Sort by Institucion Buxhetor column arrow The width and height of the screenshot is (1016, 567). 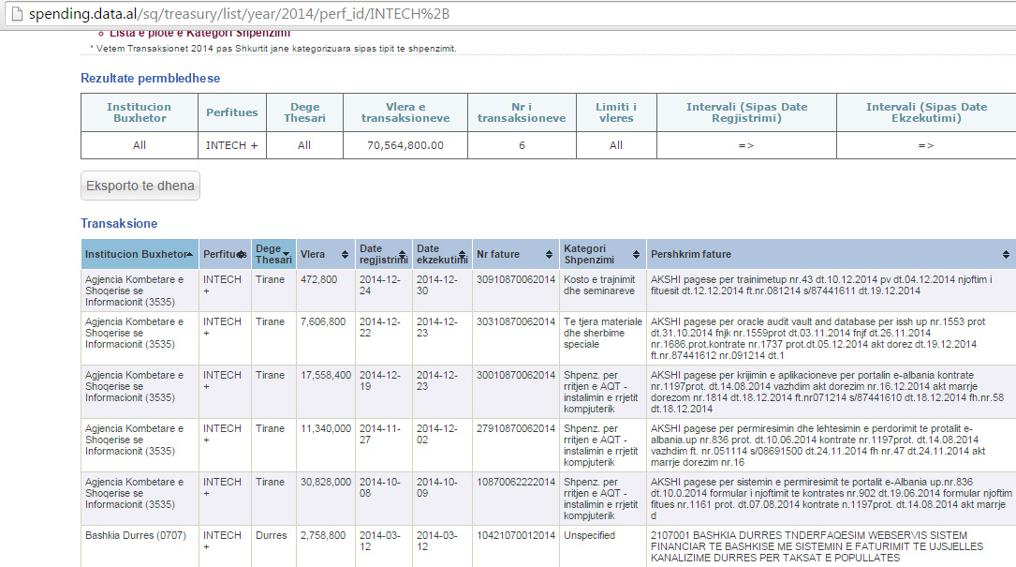pos(190,255)
